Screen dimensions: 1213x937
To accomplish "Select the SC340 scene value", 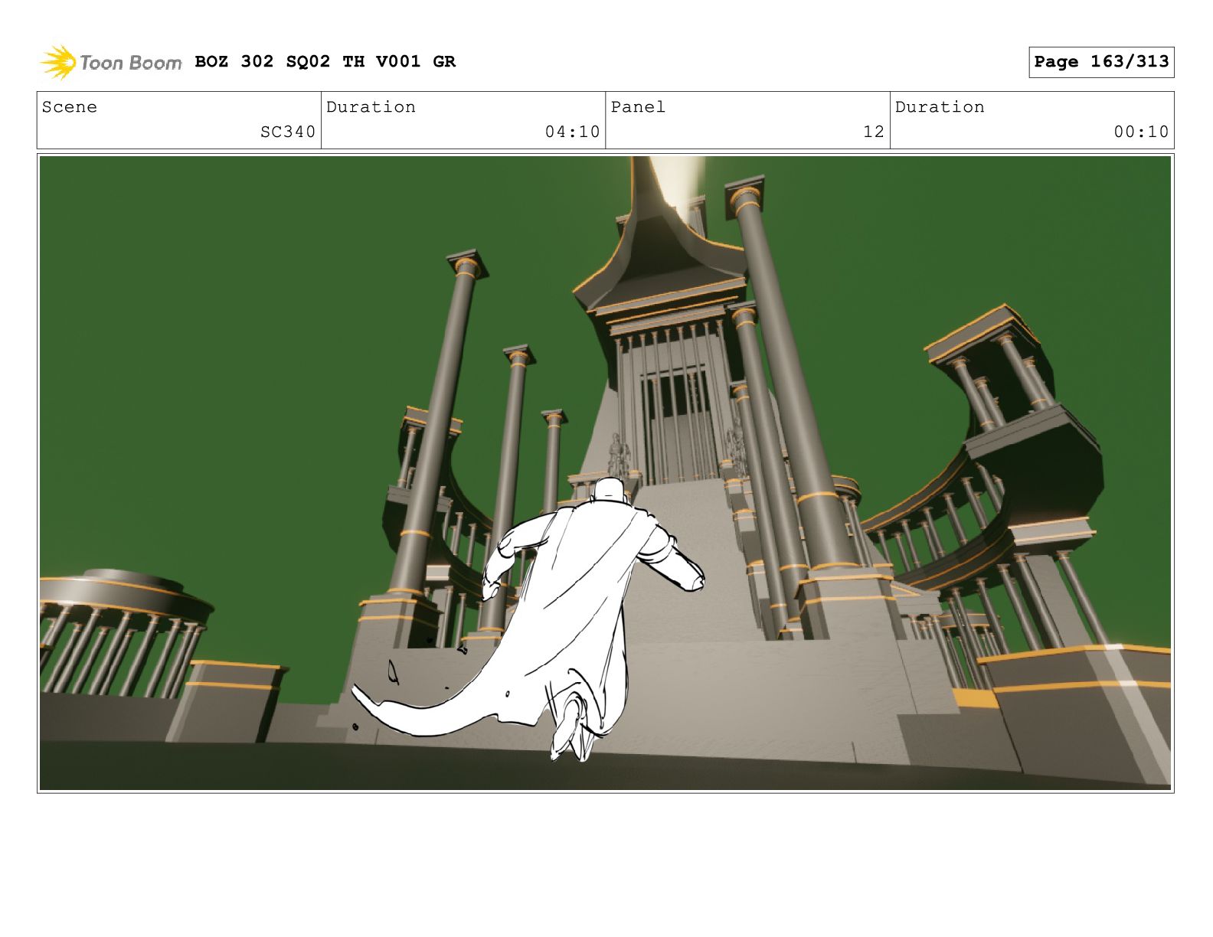I will point(287,132).
